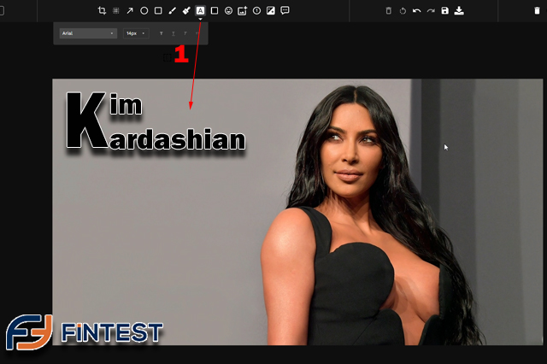Download the edited image
The height and width of the screenshot is (364, 547).
click(x=459, y=11)
